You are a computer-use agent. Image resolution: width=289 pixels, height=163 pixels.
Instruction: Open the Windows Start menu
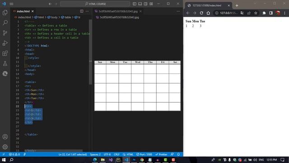[4, 160]
